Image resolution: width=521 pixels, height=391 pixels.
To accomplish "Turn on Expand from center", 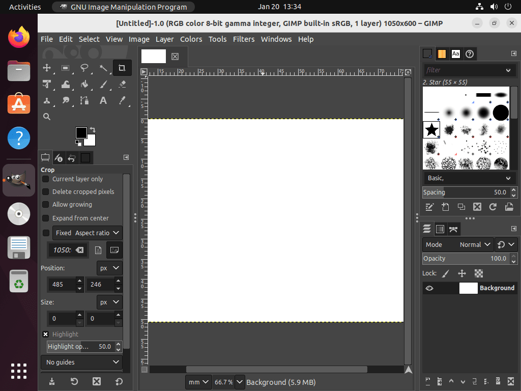I will pos(46,218).
